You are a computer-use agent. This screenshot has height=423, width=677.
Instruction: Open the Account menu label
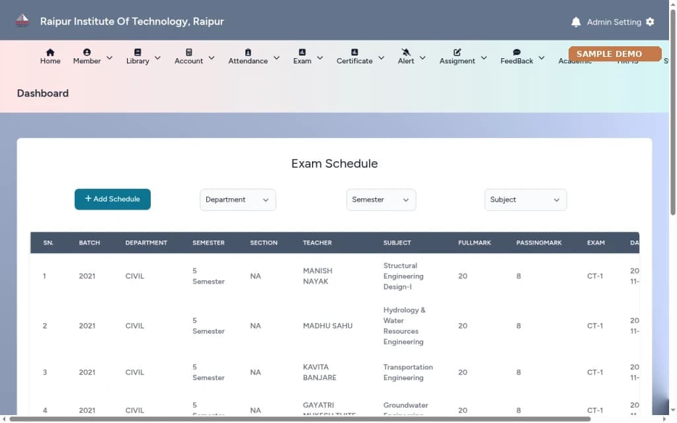[x=188, y=61]
